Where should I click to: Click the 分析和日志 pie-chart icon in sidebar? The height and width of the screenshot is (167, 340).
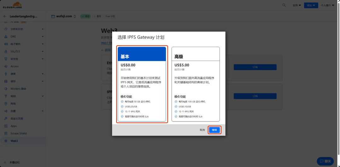coord(6,29)
